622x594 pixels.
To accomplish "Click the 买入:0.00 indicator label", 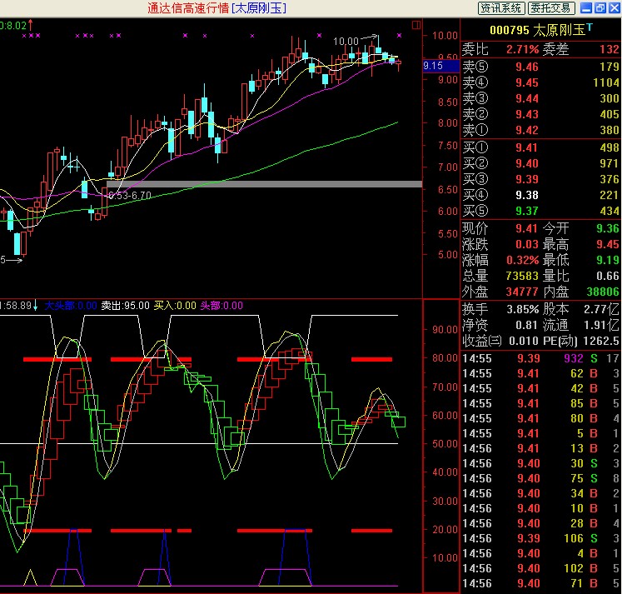I will click(175, 306).
